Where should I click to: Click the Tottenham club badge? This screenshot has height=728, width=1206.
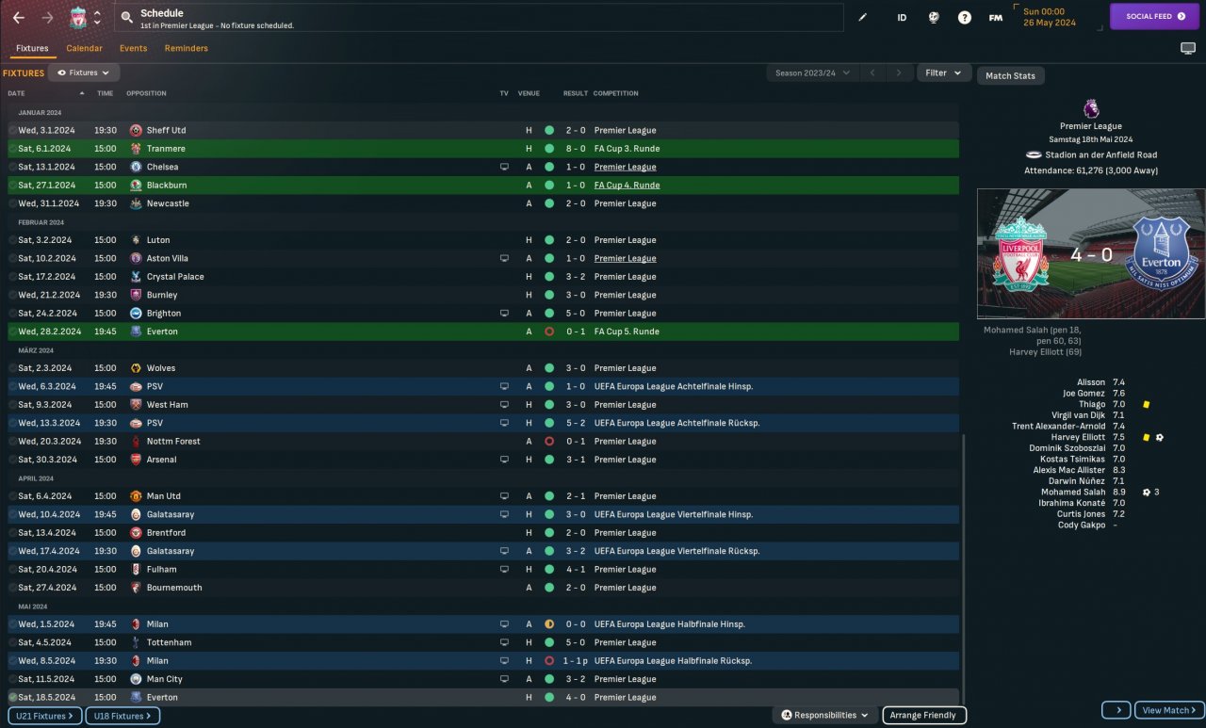tap(137, 642)
